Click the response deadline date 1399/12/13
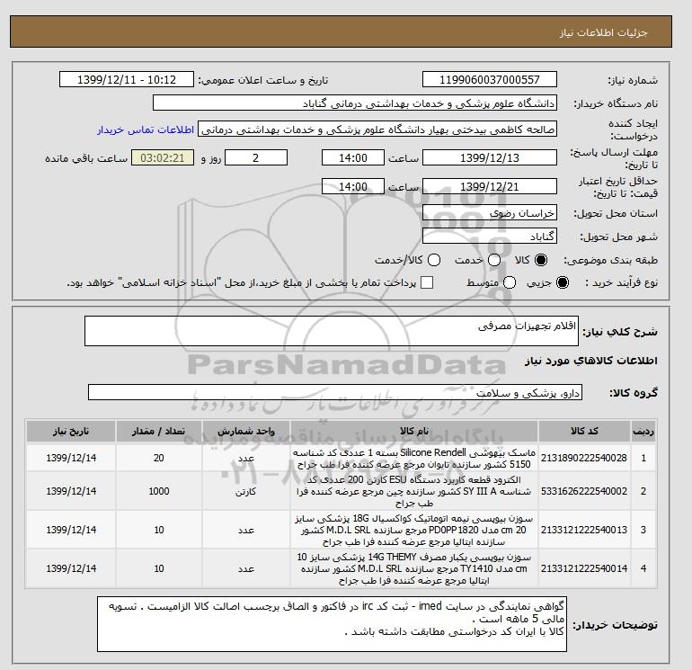The width and height of the screenshot is (692, 670). (490, 157)
